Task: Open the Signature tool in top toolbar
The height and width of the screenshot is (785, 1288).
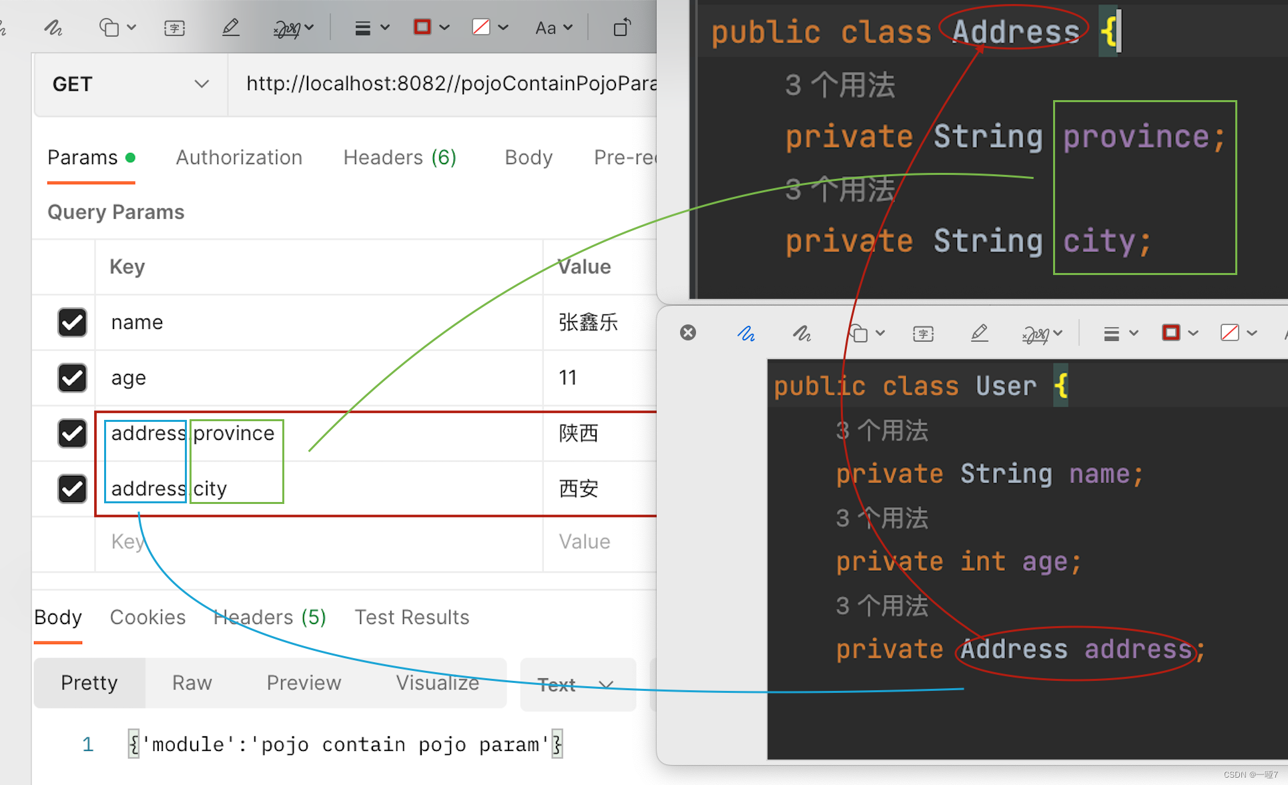Action: (287, 28)
